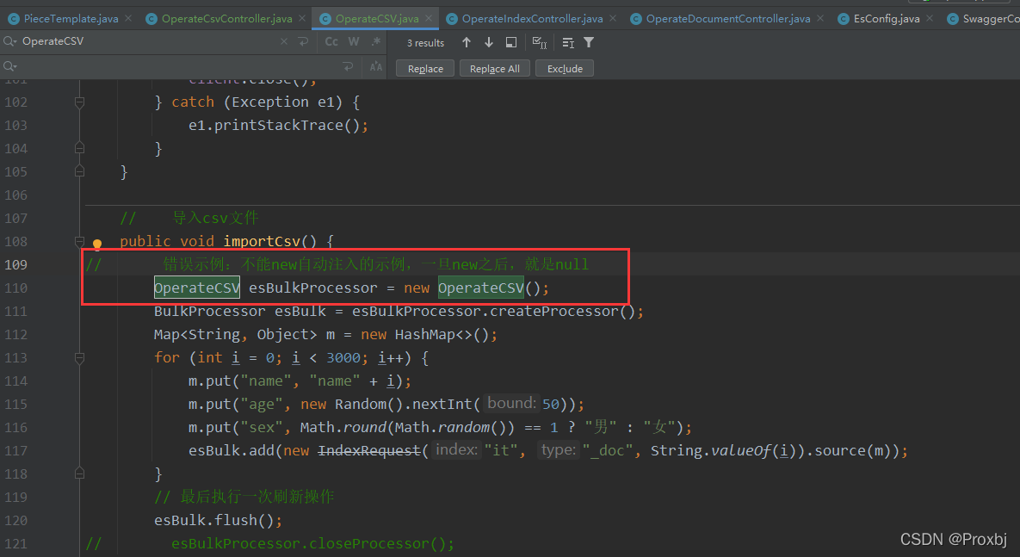The width and height of the screenshot is (1020, 557).
Task: Go to next occurrence arrow
Action: pyautogui.click(x=489, y=42)
